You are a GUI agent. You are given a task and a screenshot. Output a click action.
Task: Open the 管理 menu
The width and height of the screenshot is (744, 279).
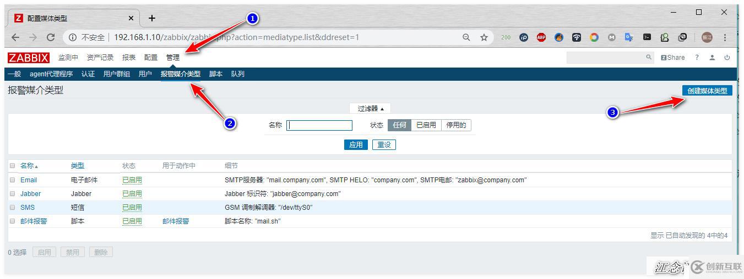coord(173,57)
